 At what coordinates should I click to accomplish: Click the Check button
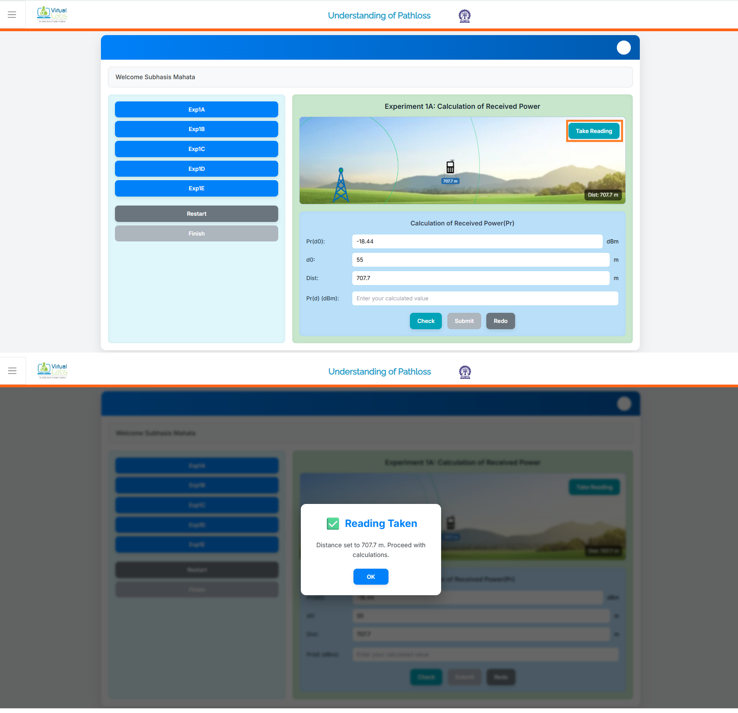pyautogui.click(x=425, y=321)
